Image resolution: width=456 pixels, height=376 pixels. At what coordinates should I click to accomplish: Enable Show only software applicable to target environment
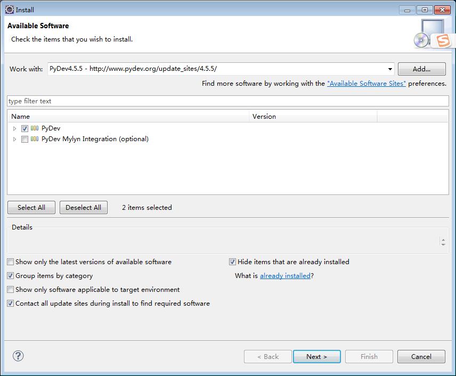(x=11, y=290)
